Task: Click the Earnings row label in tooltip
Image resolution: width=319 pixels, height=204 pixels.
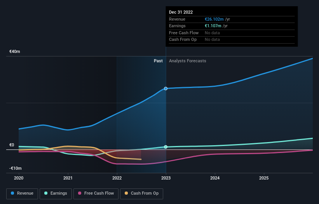Action: coord(177,26)
